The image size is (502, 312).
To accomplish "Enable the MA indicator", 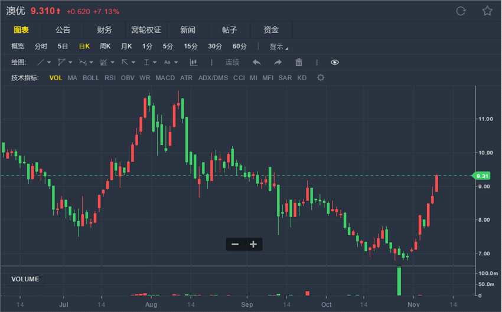I will point(73,78).
